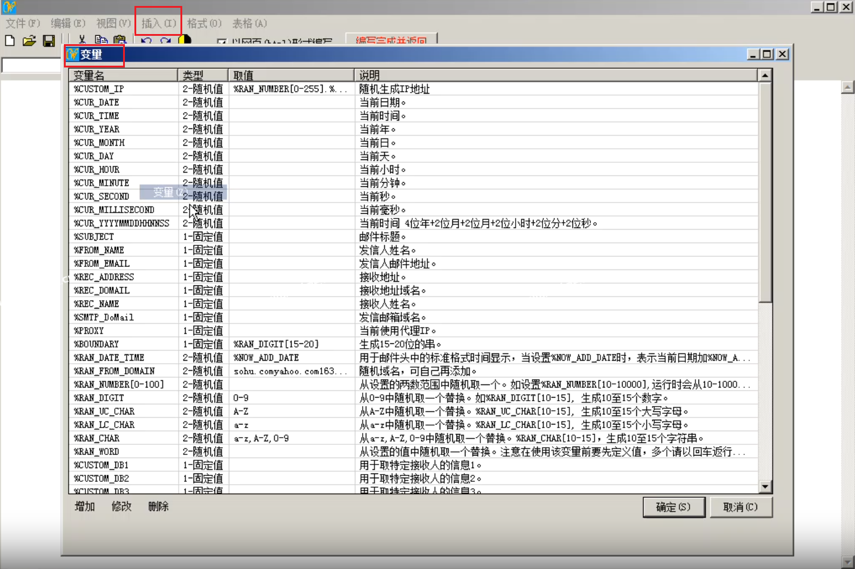This screenshot has width=855, height=569.
Task: Click 删除 to delete the variable
Action: (x=158, y=506)
